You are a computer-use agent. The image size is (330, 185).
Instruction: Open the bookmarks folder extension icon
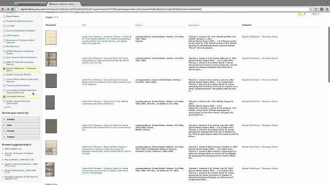point(316,9)
